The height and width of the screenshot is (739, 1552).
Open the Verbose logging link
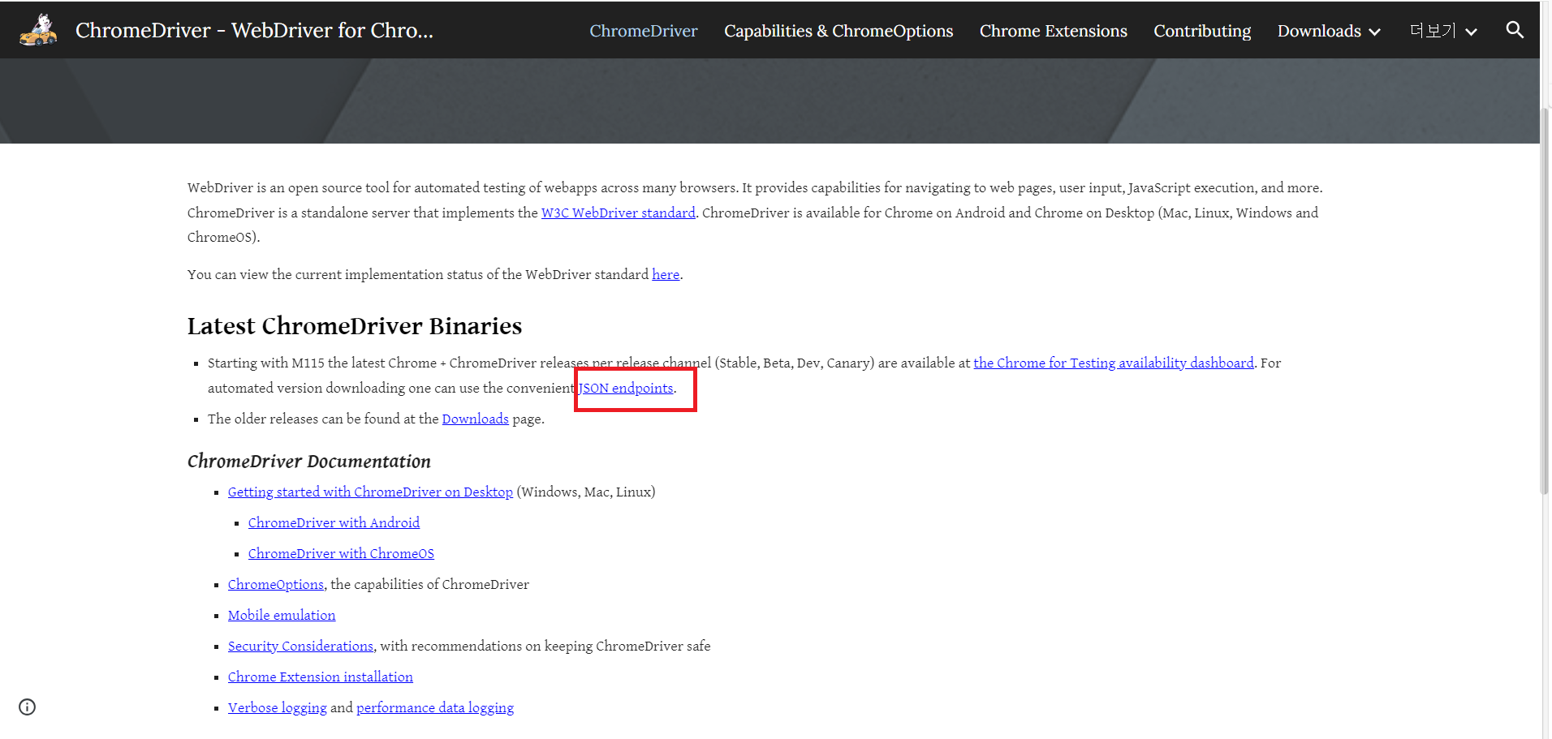pos(277,707)
